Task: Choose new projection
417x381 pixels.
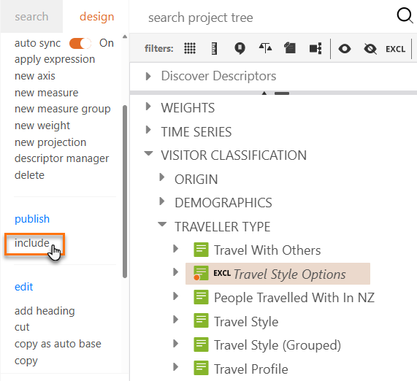Action: click(x=50, y=142)
